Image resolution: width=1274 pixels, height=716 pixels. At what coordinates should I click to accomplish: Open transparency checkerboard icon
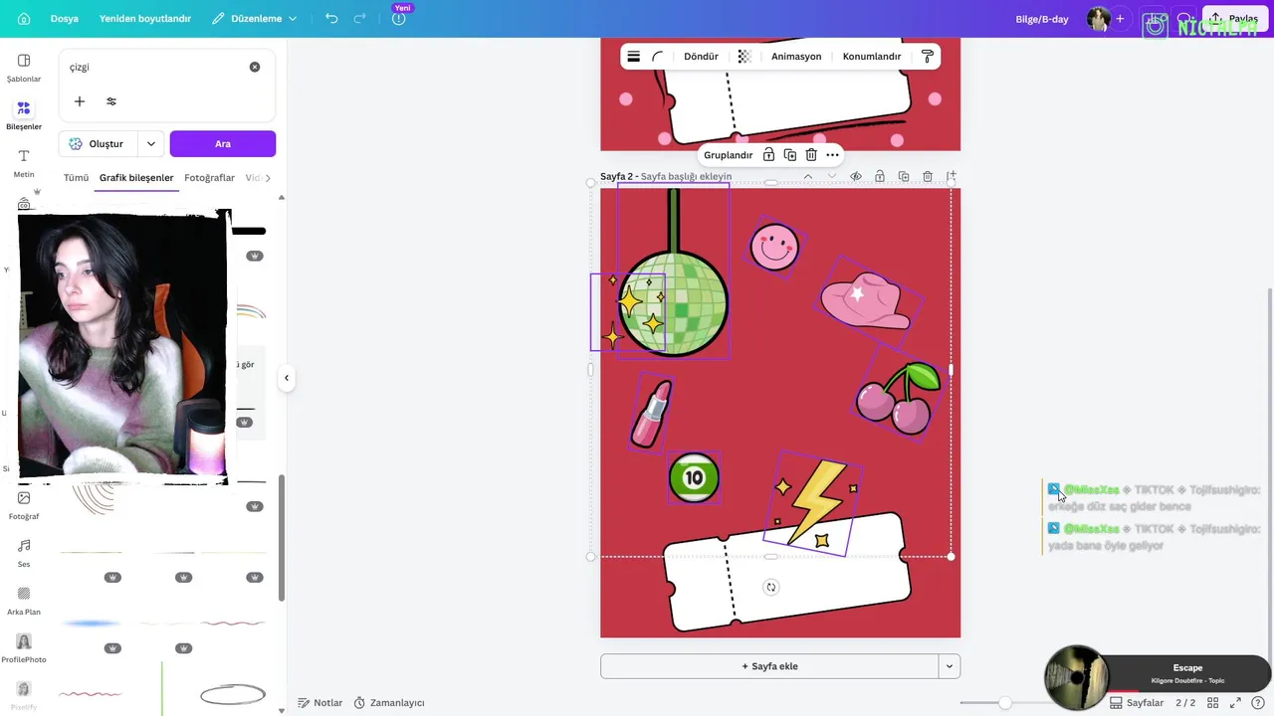743,57
